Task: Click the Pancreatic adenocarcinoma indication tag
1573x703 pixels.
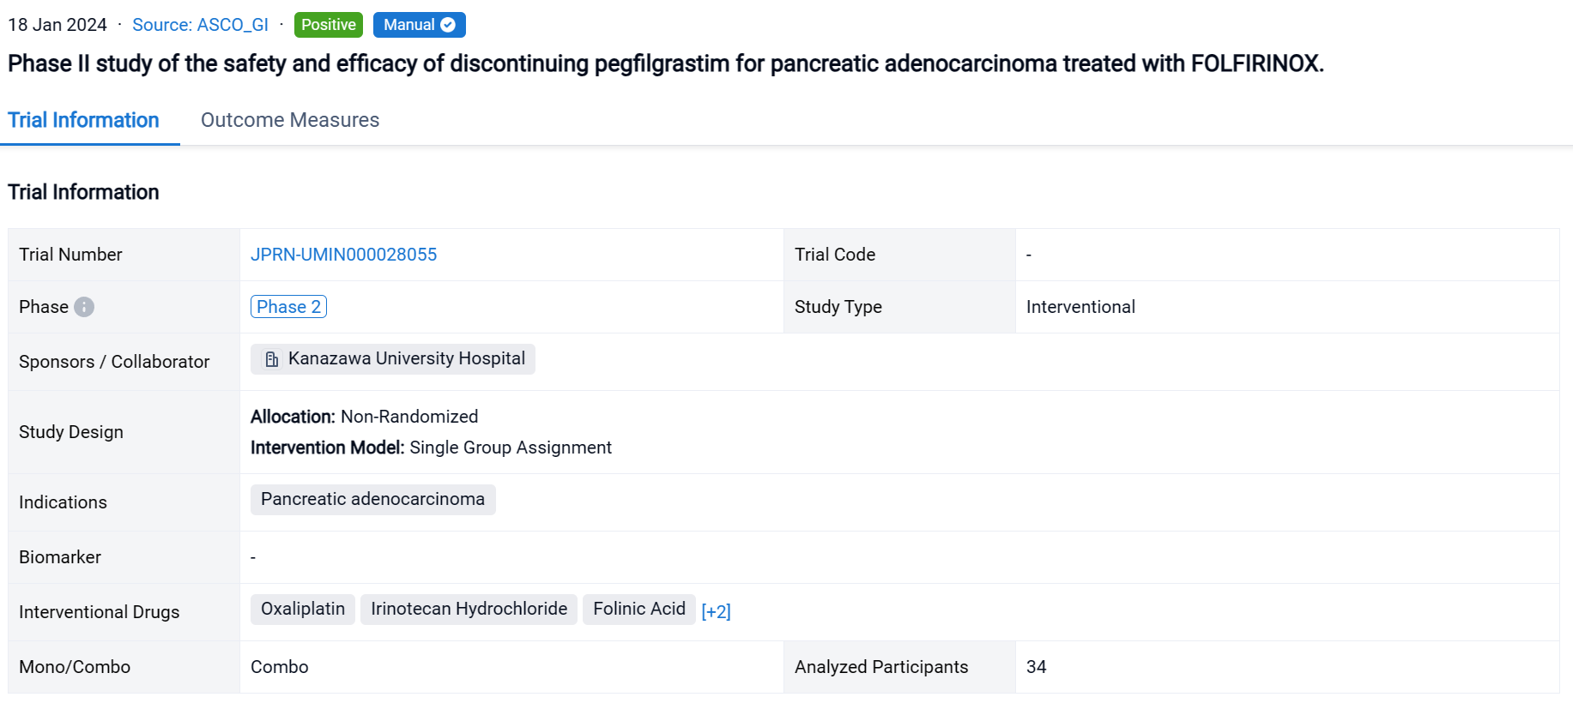Action: click(372, 499)
